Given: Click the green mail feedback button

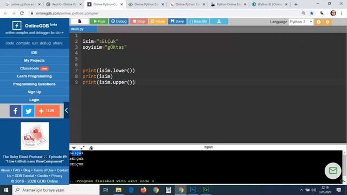Looking at the screenshot, I should 333,171.
